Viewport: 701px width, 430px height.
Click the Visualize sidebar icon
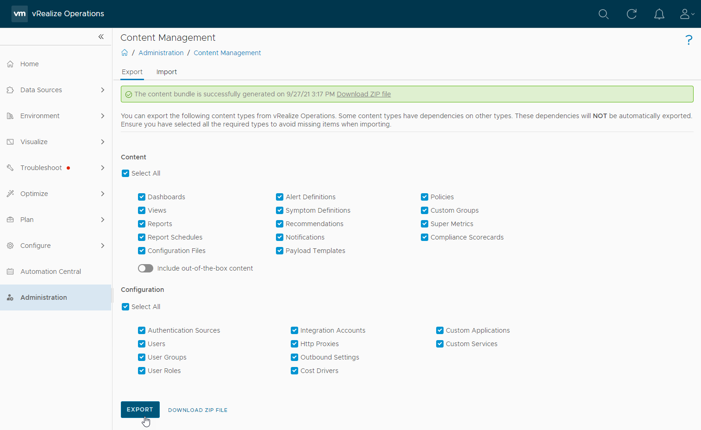pos(10,142)
